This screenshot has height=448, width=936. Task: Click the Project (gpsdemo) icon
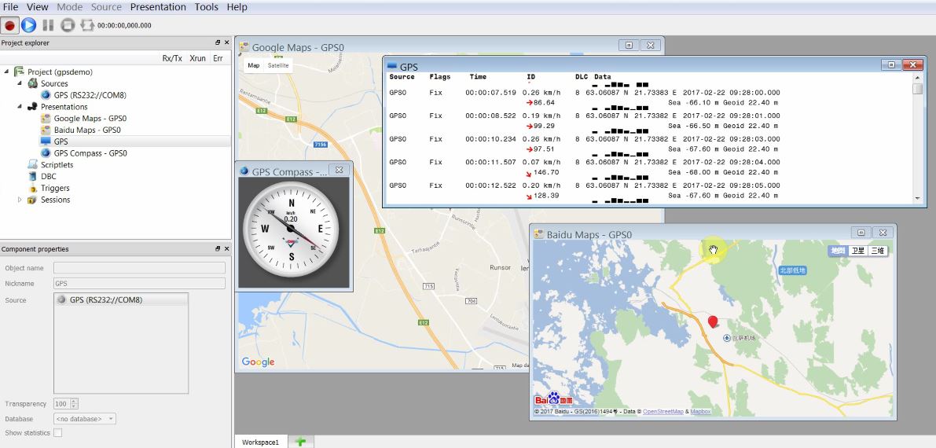[19, 72]
